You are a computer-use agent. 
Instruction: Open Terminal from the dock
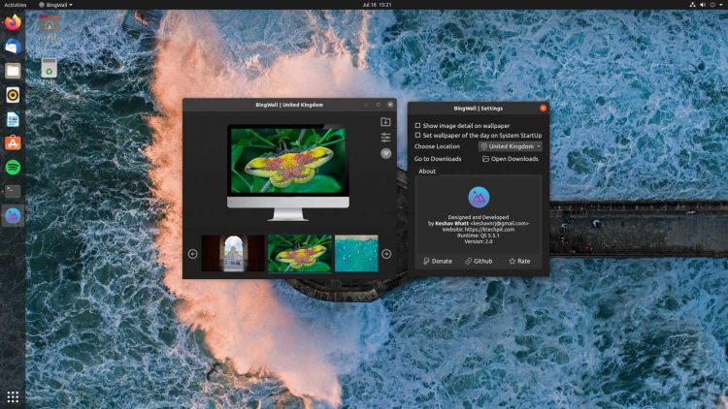pos(13,192)
